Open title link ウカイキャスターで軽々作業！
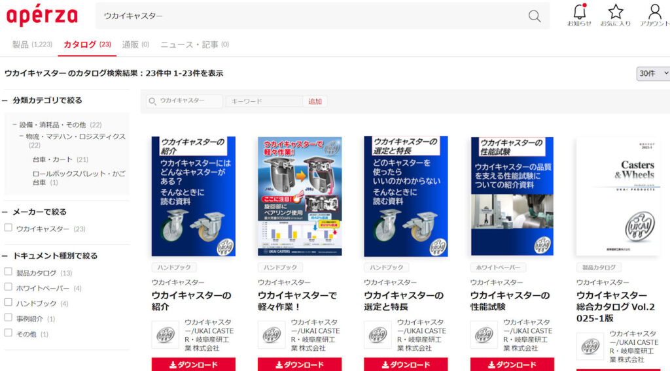Viewport: 670px width, 371px height. point(298,301)
